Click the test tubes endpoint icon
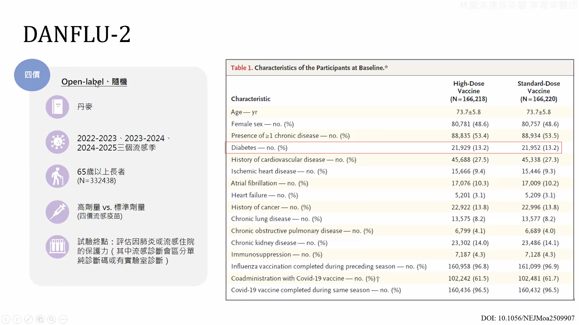Image resolution: width=579 pixels, height=325 pixels. point(57,246)
